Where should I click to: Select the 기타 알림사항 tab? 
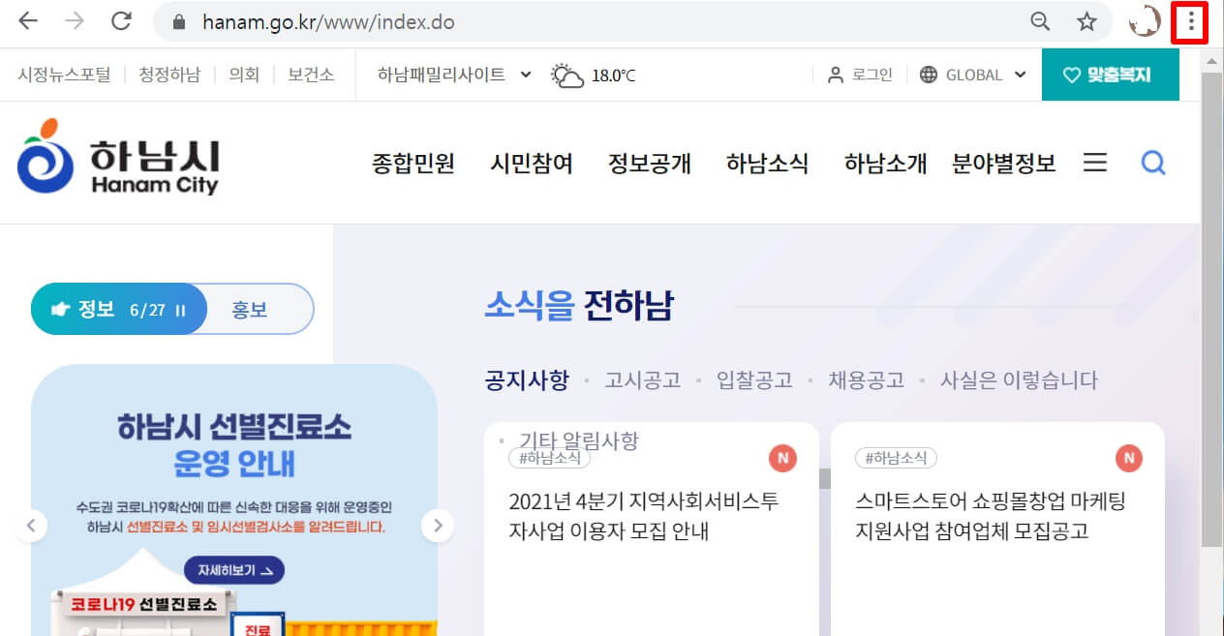(x=579, y=441)
